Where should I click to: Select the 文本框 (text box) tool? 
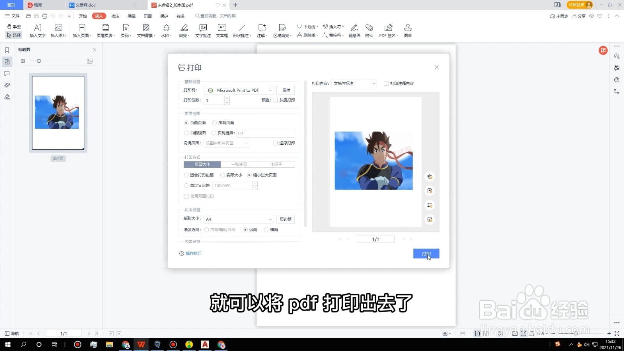222,30
